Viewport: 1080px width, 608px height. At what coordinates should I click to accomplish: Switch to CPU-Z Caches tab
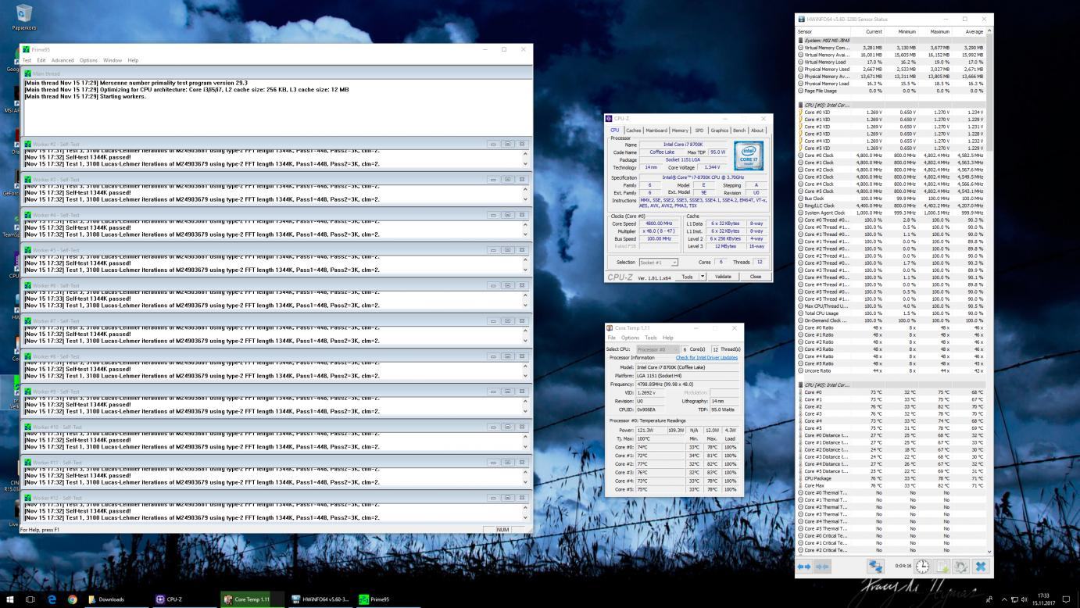pyautogui.click(x=634, y=131)
